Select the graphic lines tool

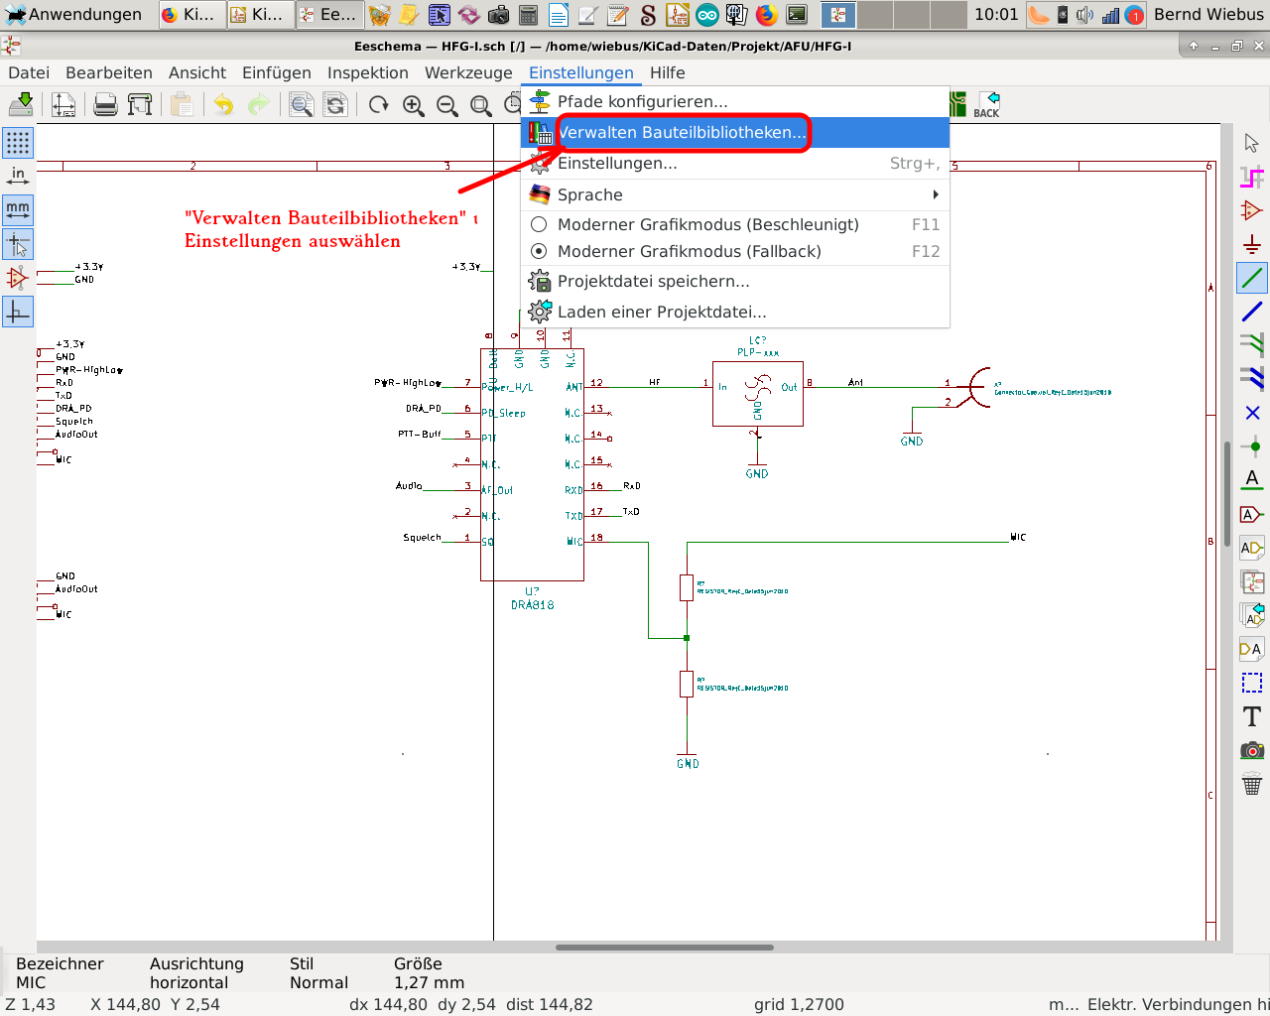tap(1252, 683)
